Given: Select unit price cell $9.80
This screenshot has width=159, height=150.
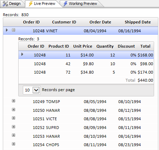Looking at the screenshot, I should pyautogui.click(x=88, y=64).
